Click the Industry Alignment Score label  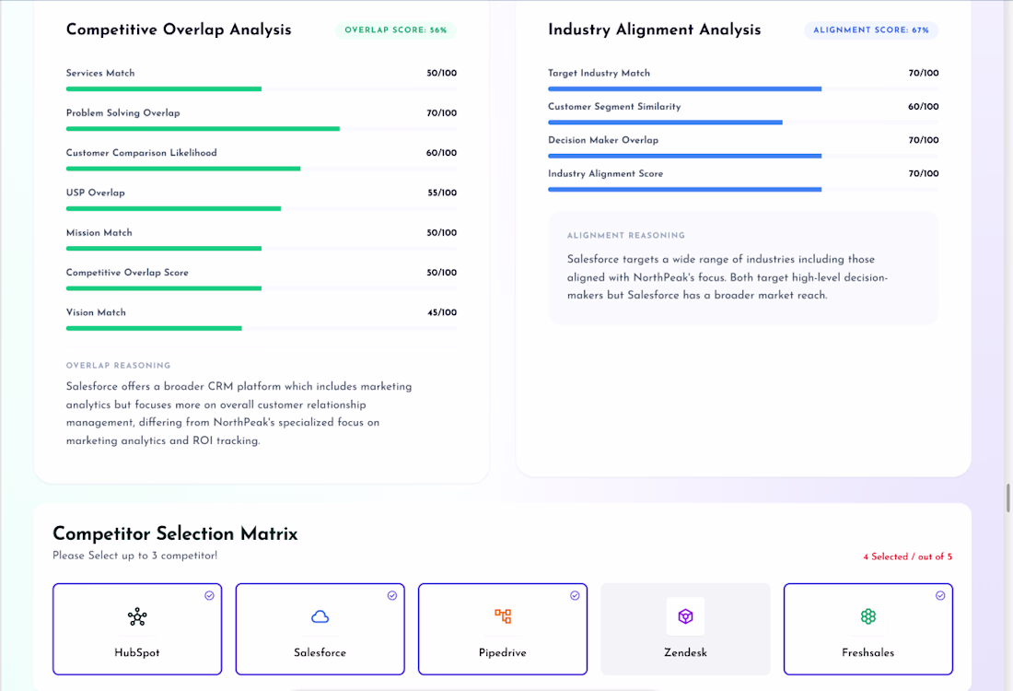pyautogui.click(x=605, y=174)
